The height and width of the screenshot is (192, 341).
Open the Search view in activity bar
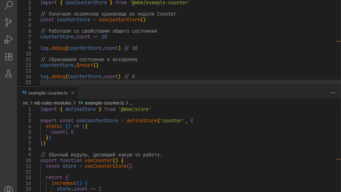9,5
